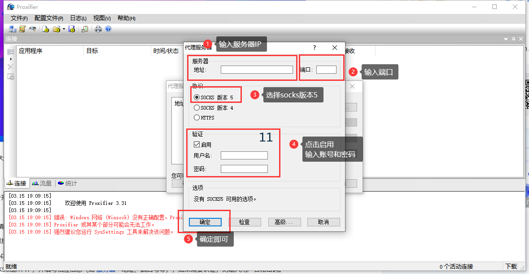
Task: Click the text '没有 SOCKS5 可用的选项。'
Action: coord(225,199)
